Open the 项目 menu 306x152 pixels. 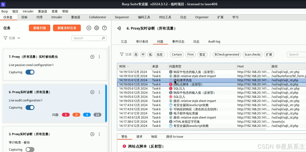coord(15,11)
